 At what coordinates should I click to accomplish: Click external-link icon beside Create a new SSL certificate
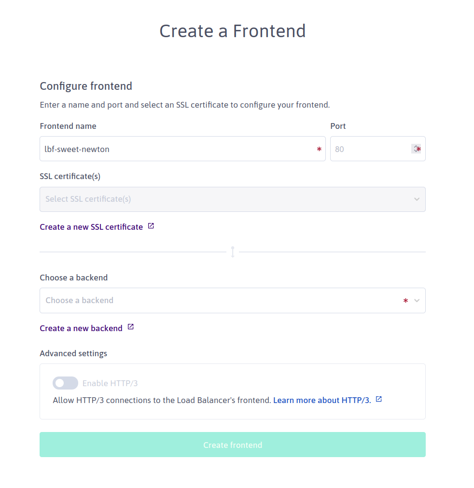151,226
